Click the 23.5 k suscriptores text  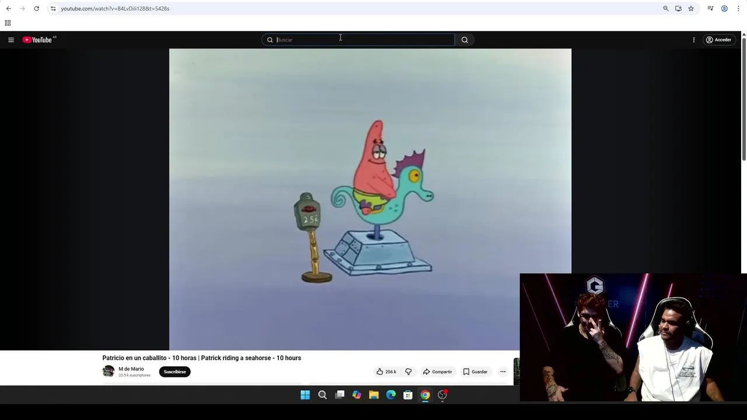[134, 375]
